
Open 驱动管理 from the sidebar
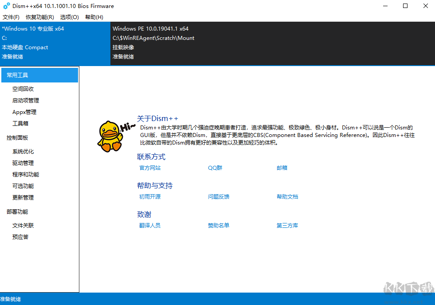[24, 163]
